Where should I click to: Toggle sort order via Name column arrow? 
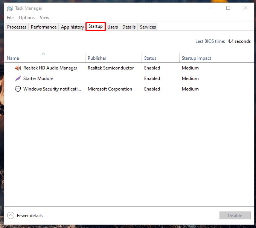tap(43, 54)
